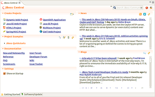This screenshot has height=97, width=155.
Task: Click the JBoss Central tab icon
Action: point(2,3)
